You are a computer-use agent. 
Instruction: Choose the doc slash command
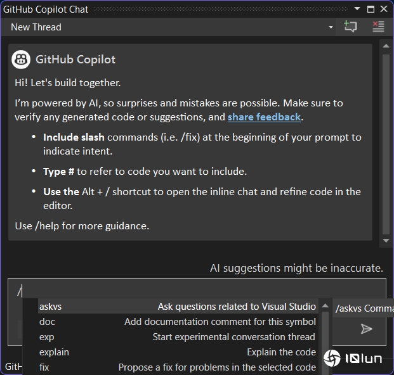[177, 322]
